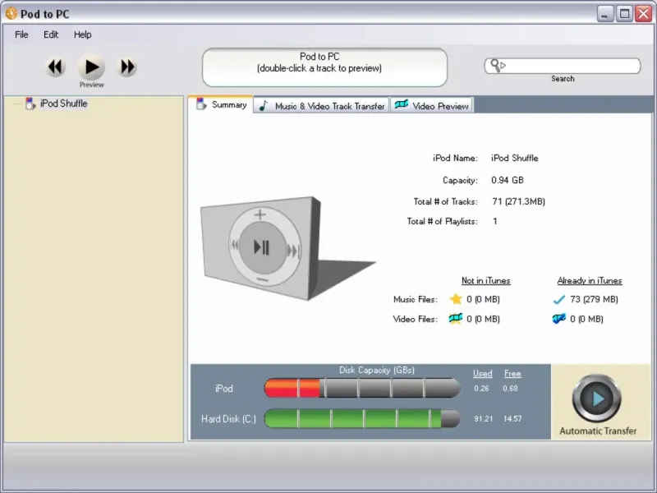Click the Video Files already-in-iTunes icon

point(560,319)
